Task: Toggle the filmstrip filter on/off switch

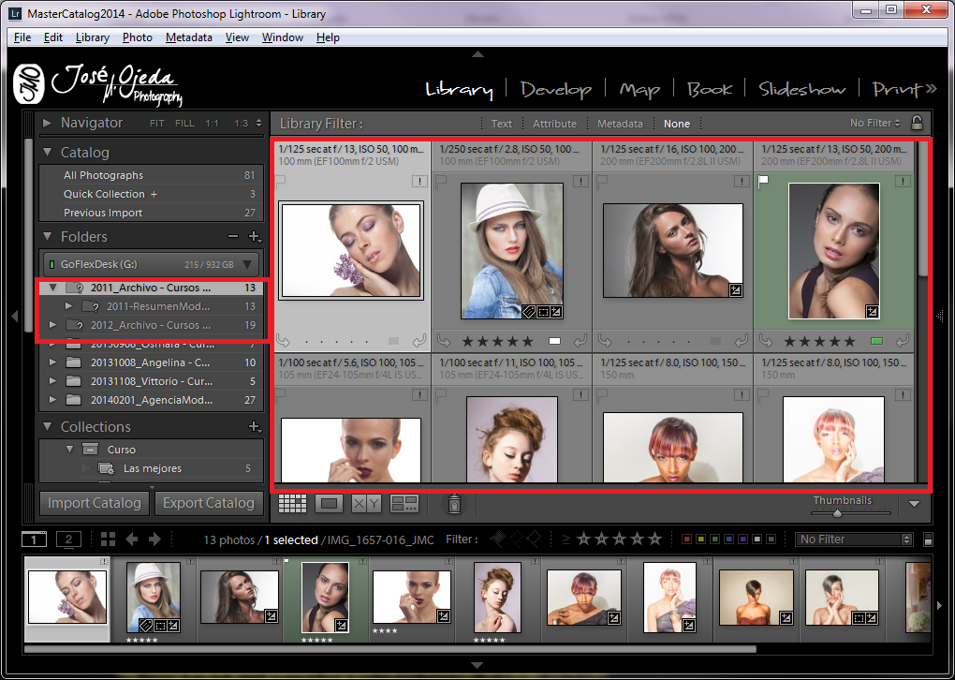Action: pos(928,540)
